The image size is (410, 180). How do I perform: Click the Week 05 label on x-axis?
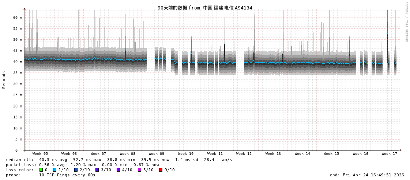click(40, 154)
